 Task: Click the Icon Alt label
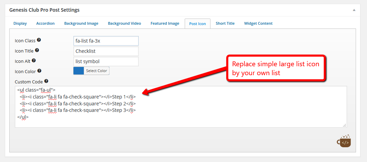[x=23, y=61]
